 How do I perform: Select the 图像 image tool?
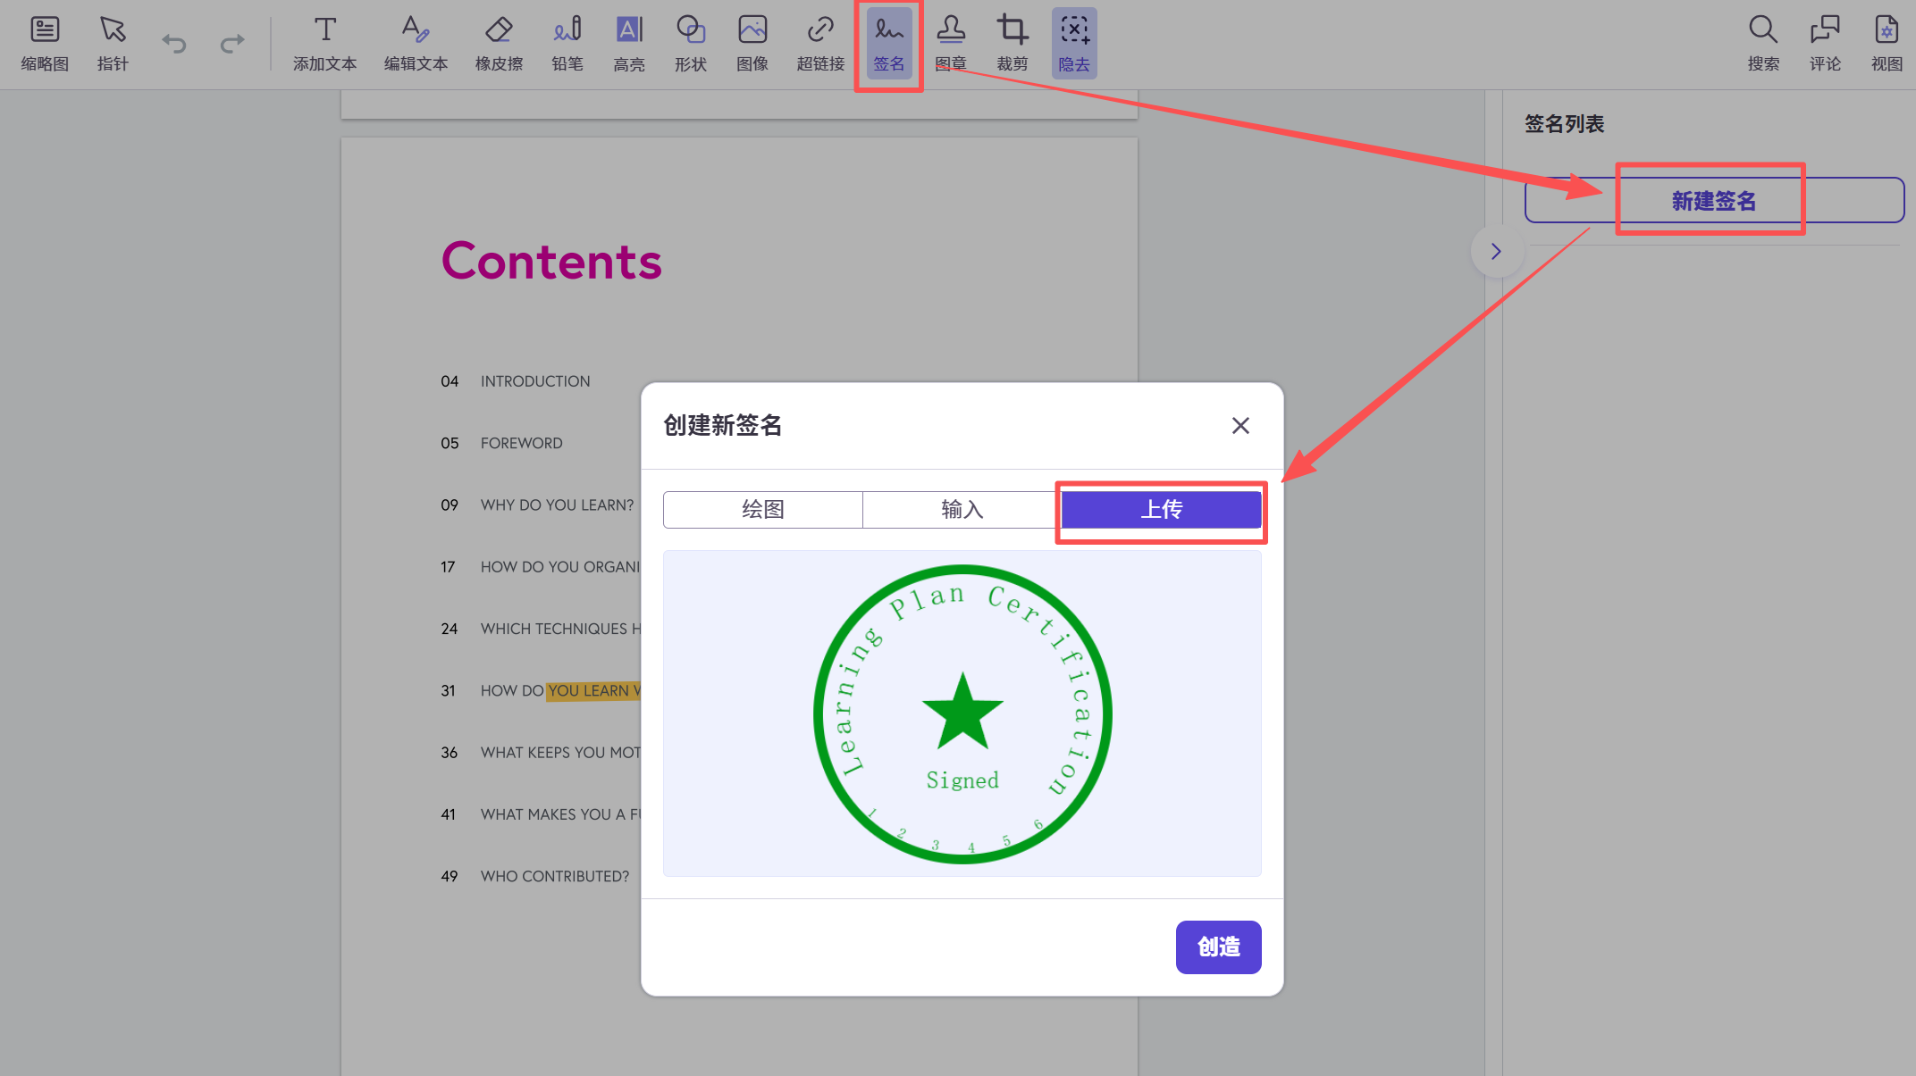(752, 42)
